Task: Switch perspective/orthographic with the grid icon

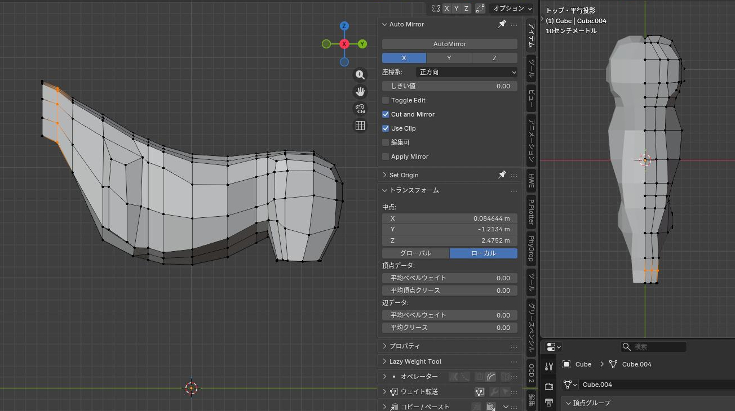Action: coord(360,126)
